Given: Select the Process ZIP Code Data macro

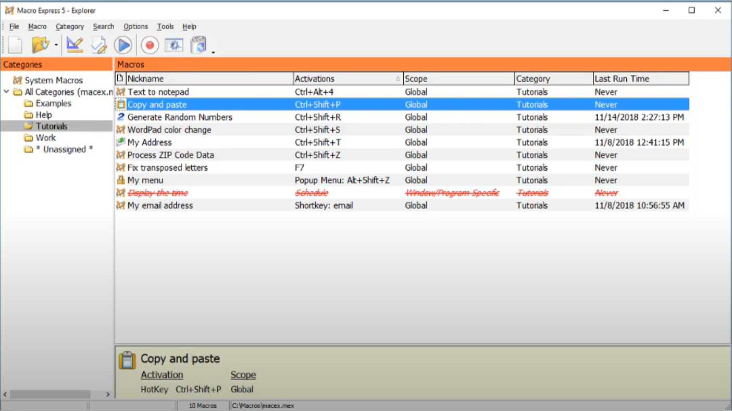Looking at the screenshot, I should pyautogui.click(x=171, y=155).
